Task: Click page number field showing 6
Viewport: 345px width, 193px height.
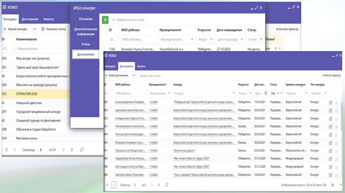Action: 42,150
